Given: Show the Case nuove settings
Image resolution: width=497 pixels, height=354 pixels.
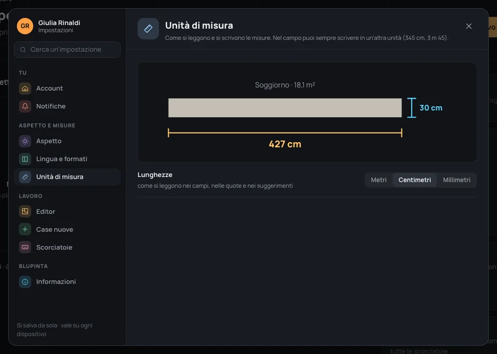Looking at the screenshot, I should click(x=67, y=229).
